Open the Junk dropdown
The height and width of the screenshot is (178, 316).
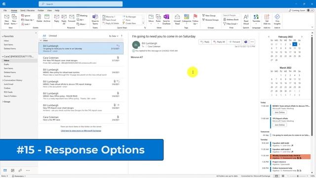click(x=26, y=24)
